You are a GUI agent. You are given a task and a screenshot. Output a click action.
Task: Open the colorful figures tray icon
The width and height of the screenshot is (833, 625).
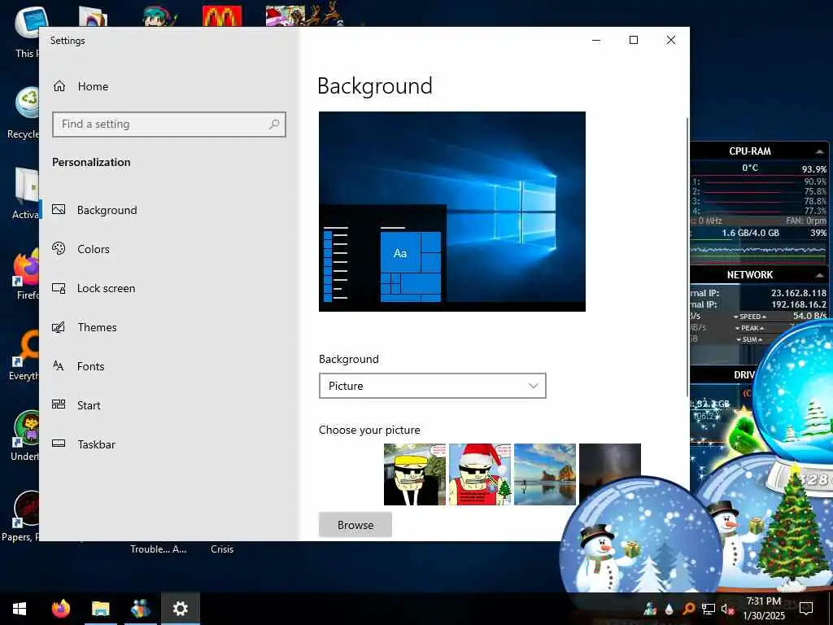pyautogui.click(x=650, y=609)
